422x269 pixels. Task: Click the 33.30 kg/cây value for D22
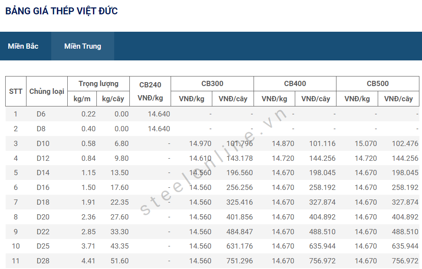pyautogui.click(x=119, y=232)
